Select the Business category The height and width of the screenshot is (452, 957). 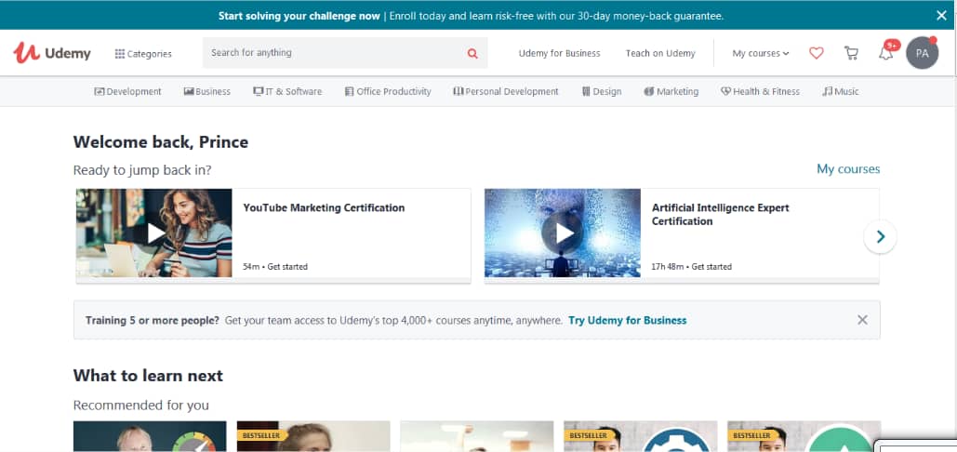point(206,91)
